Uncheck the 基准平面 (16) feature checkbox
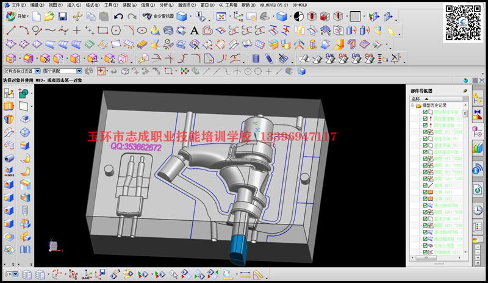Viewport: 488px width, 283px height. tap(425, 219)
